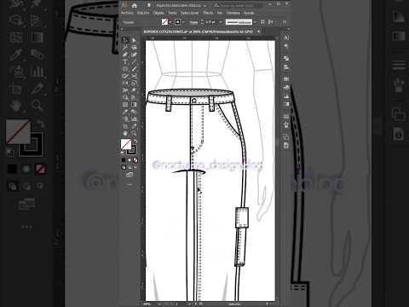Go to the Home screen icon

pos(135,5)
